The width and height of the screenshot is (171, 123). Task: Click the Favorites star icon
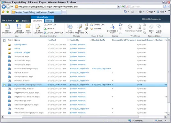[x=3, y=12]
